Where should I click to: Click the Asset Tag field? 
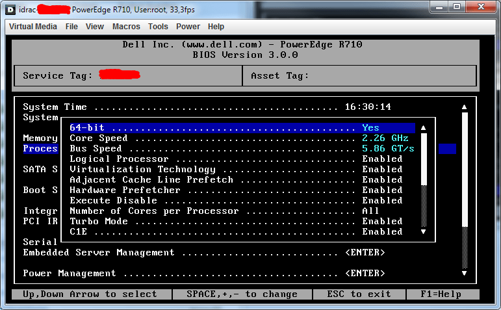(x=359, y=76)
